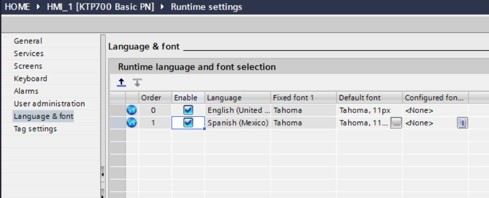Screen dimensions: 489x198
Task: Open Services settings section
Action: tap(28, 53)
